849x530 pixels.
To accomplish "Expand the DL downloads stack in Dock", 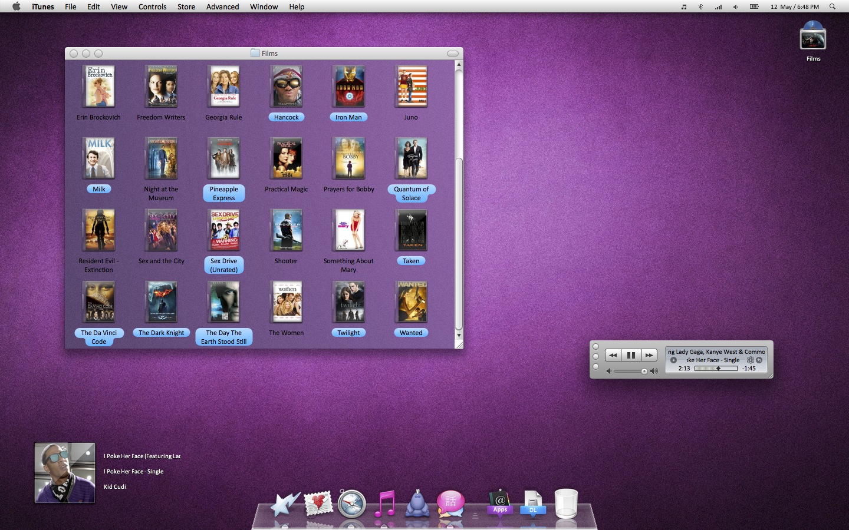I will (533, 503).
